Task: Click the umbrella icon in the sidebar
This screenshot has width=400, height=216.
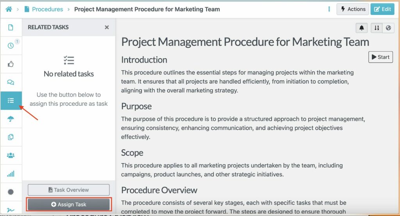Action: [x=11, y=119]
